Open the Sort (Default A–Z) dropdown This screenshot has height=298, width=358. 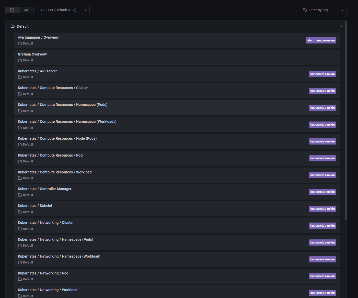pos(64,10)
